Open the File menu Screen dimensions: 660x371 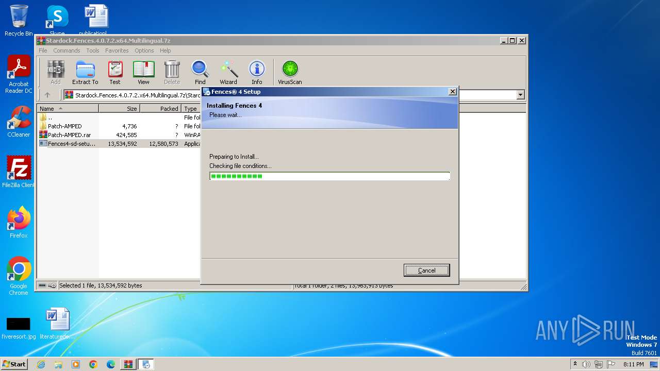[x=43, y=50]
